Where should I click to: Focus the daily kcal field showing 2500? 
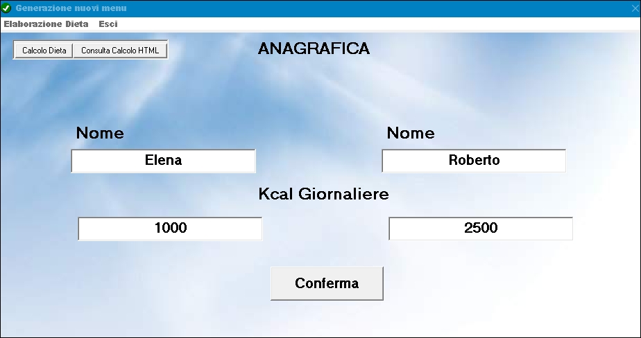pos(480,229)
